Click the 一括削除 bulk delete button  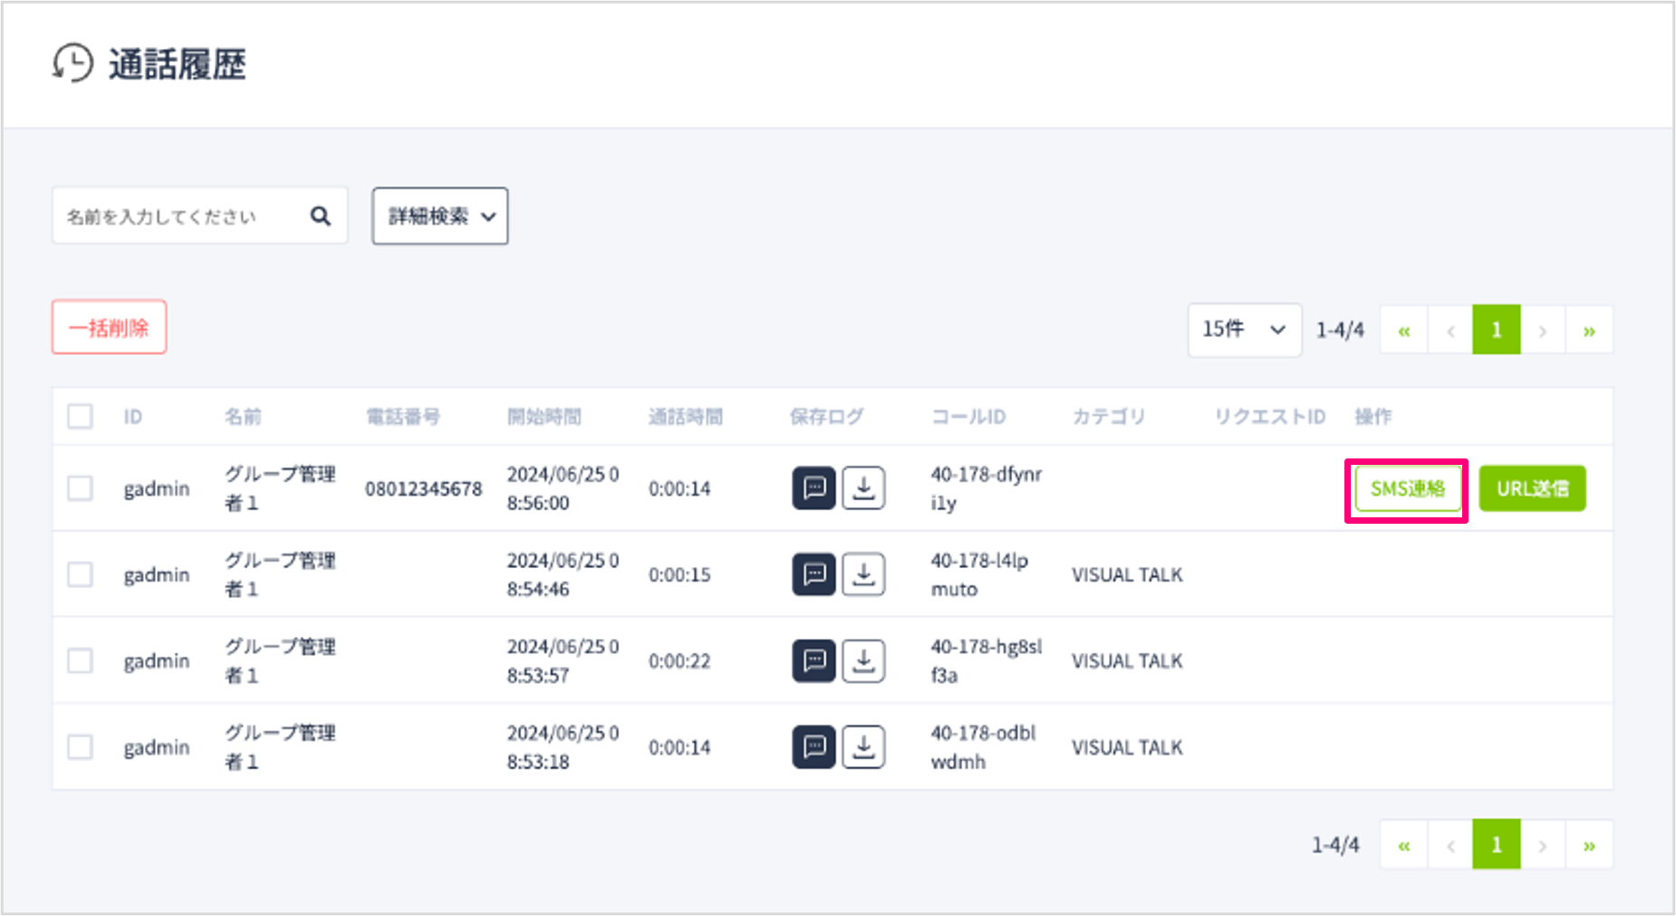(109, 327)
